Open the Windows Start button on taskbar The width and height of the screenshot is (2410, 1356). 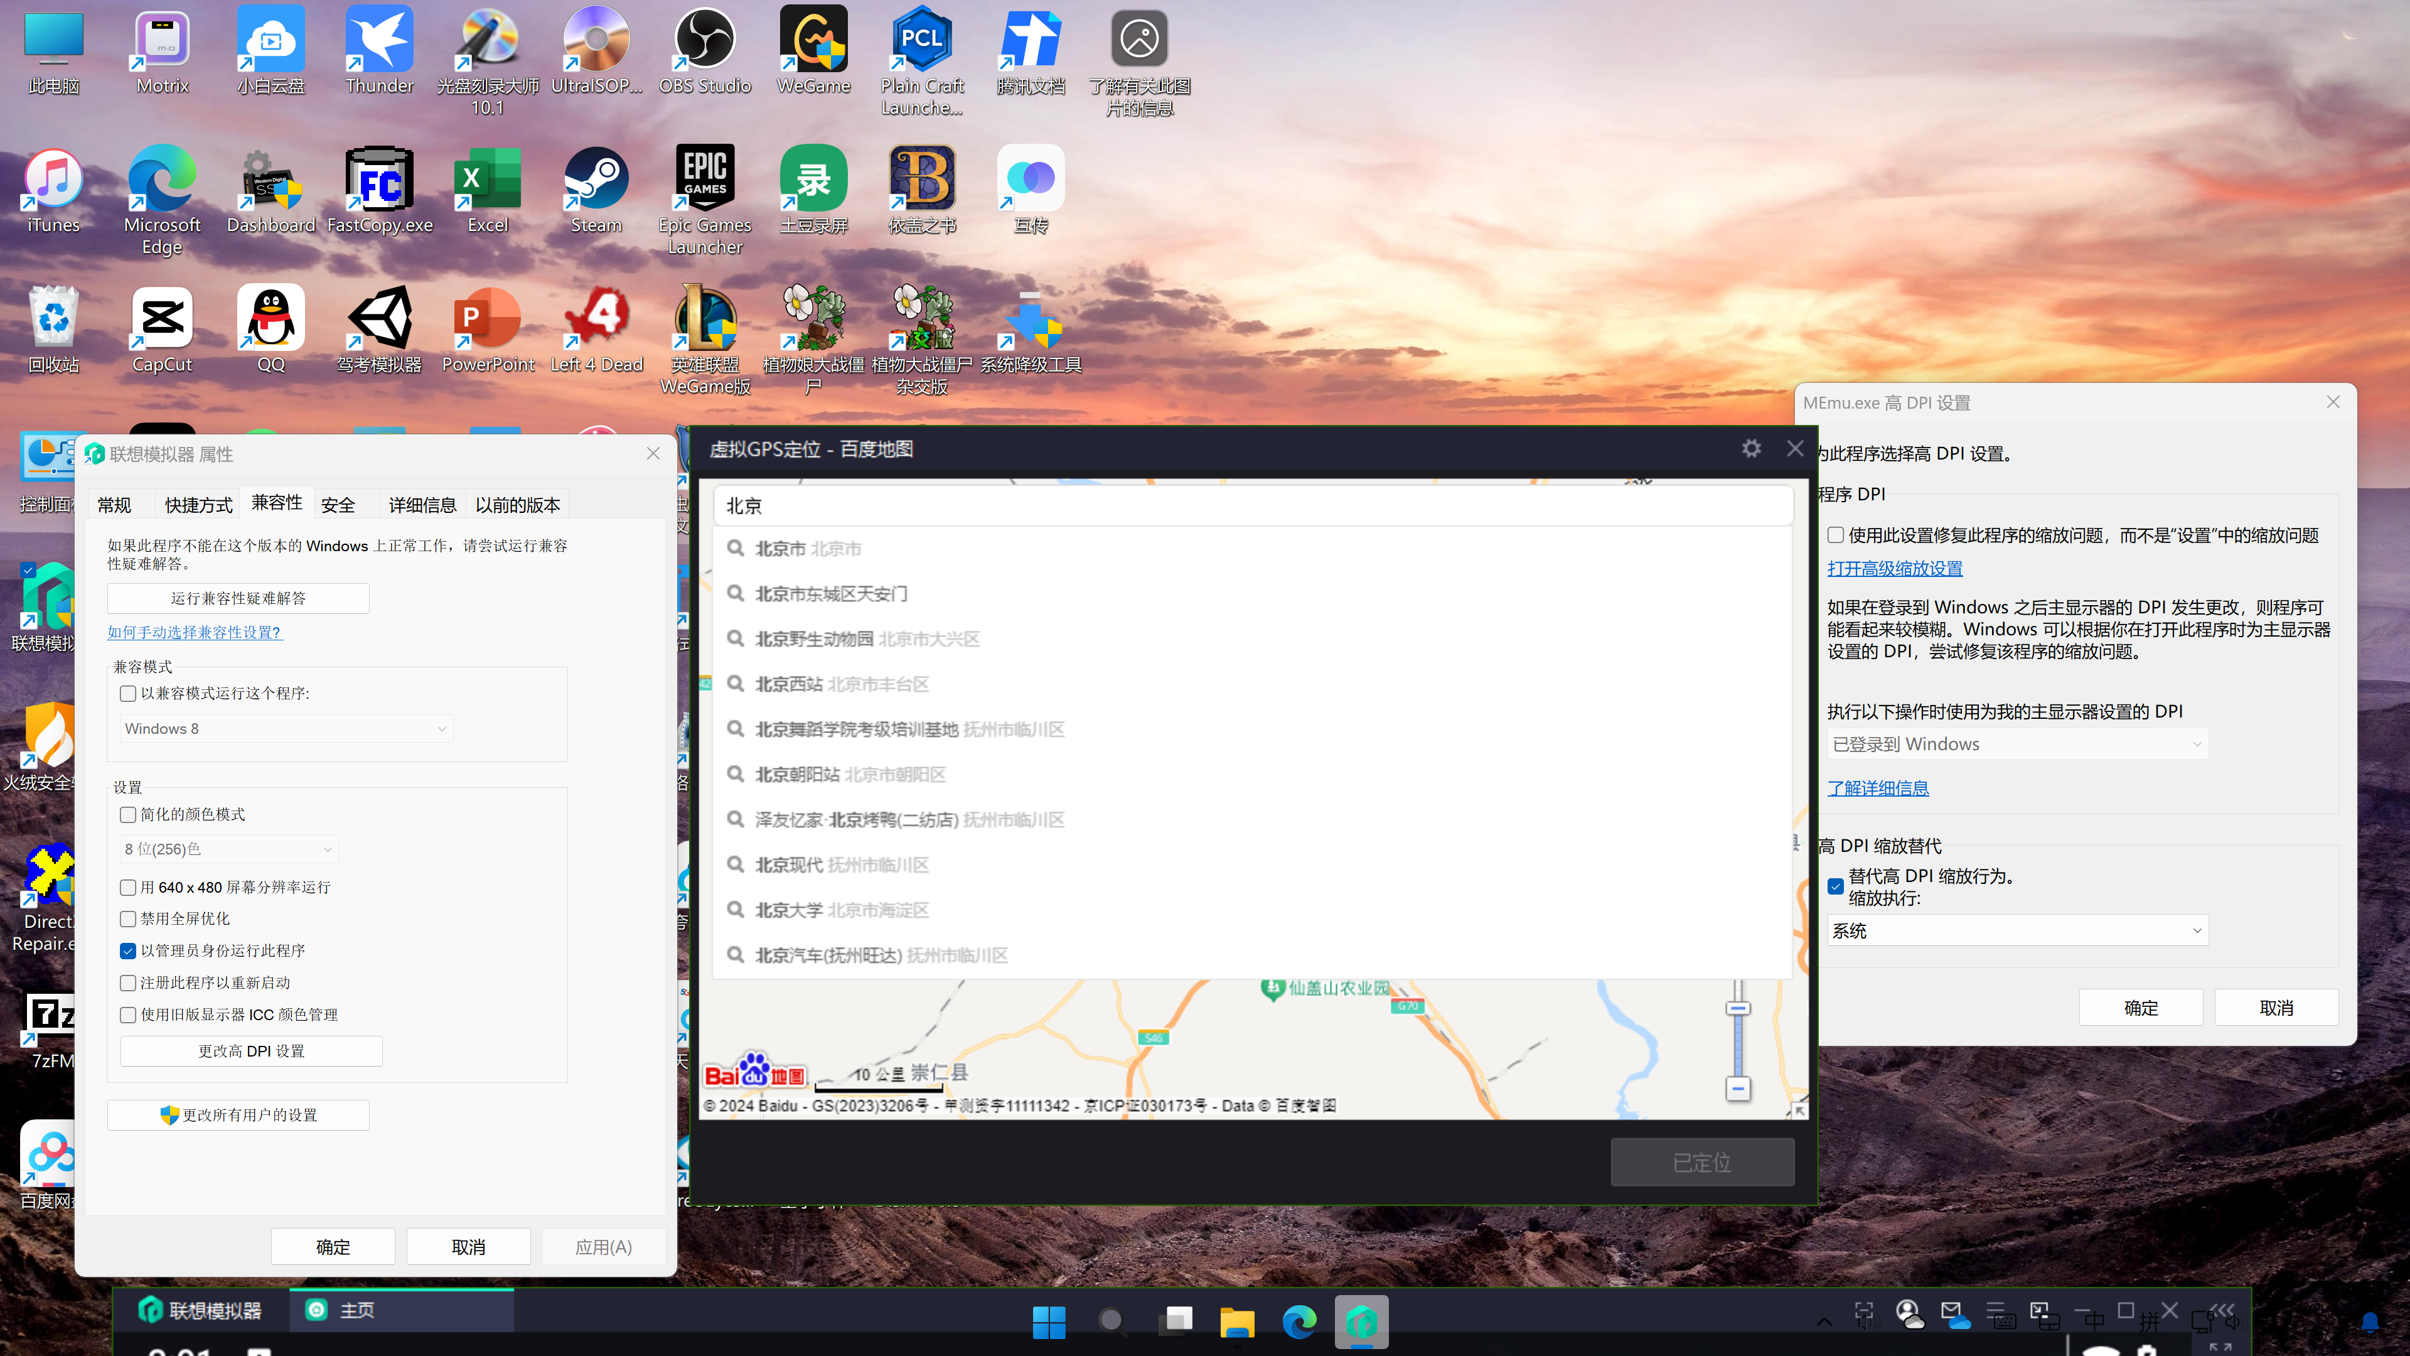tap(1049, 1321)
